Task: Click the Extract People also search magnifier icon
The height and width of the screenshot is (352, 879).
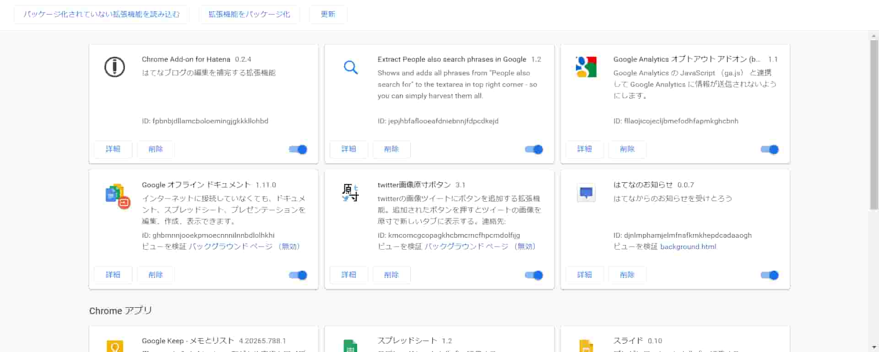Action: pyautogui.click(x=351, y=67)
